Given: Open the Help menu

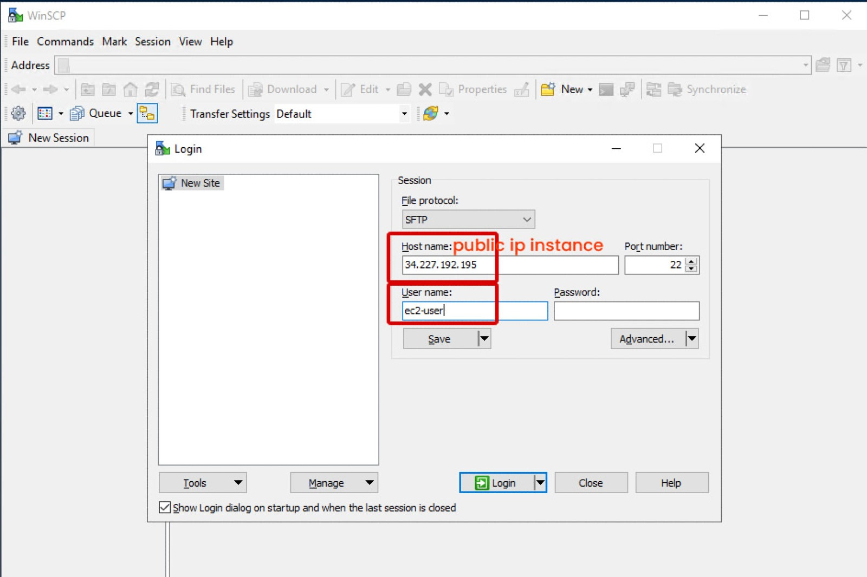Looking at the screenshot, I should pyautogui.click(x=222, y=42).
